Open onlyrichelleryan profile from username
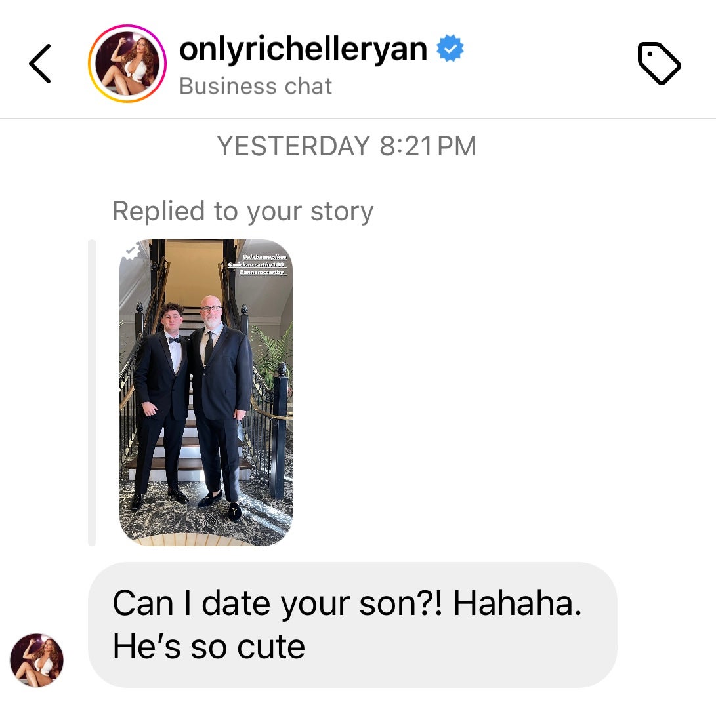This screenshot has width=716, height=720. [x=303, y=49]
